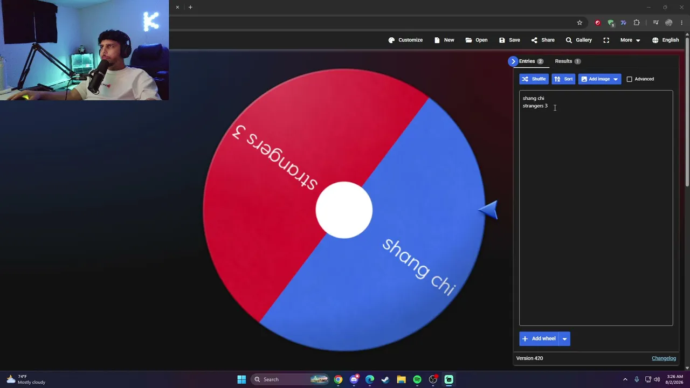Open the red circular browser extension

tap(597, 23)
